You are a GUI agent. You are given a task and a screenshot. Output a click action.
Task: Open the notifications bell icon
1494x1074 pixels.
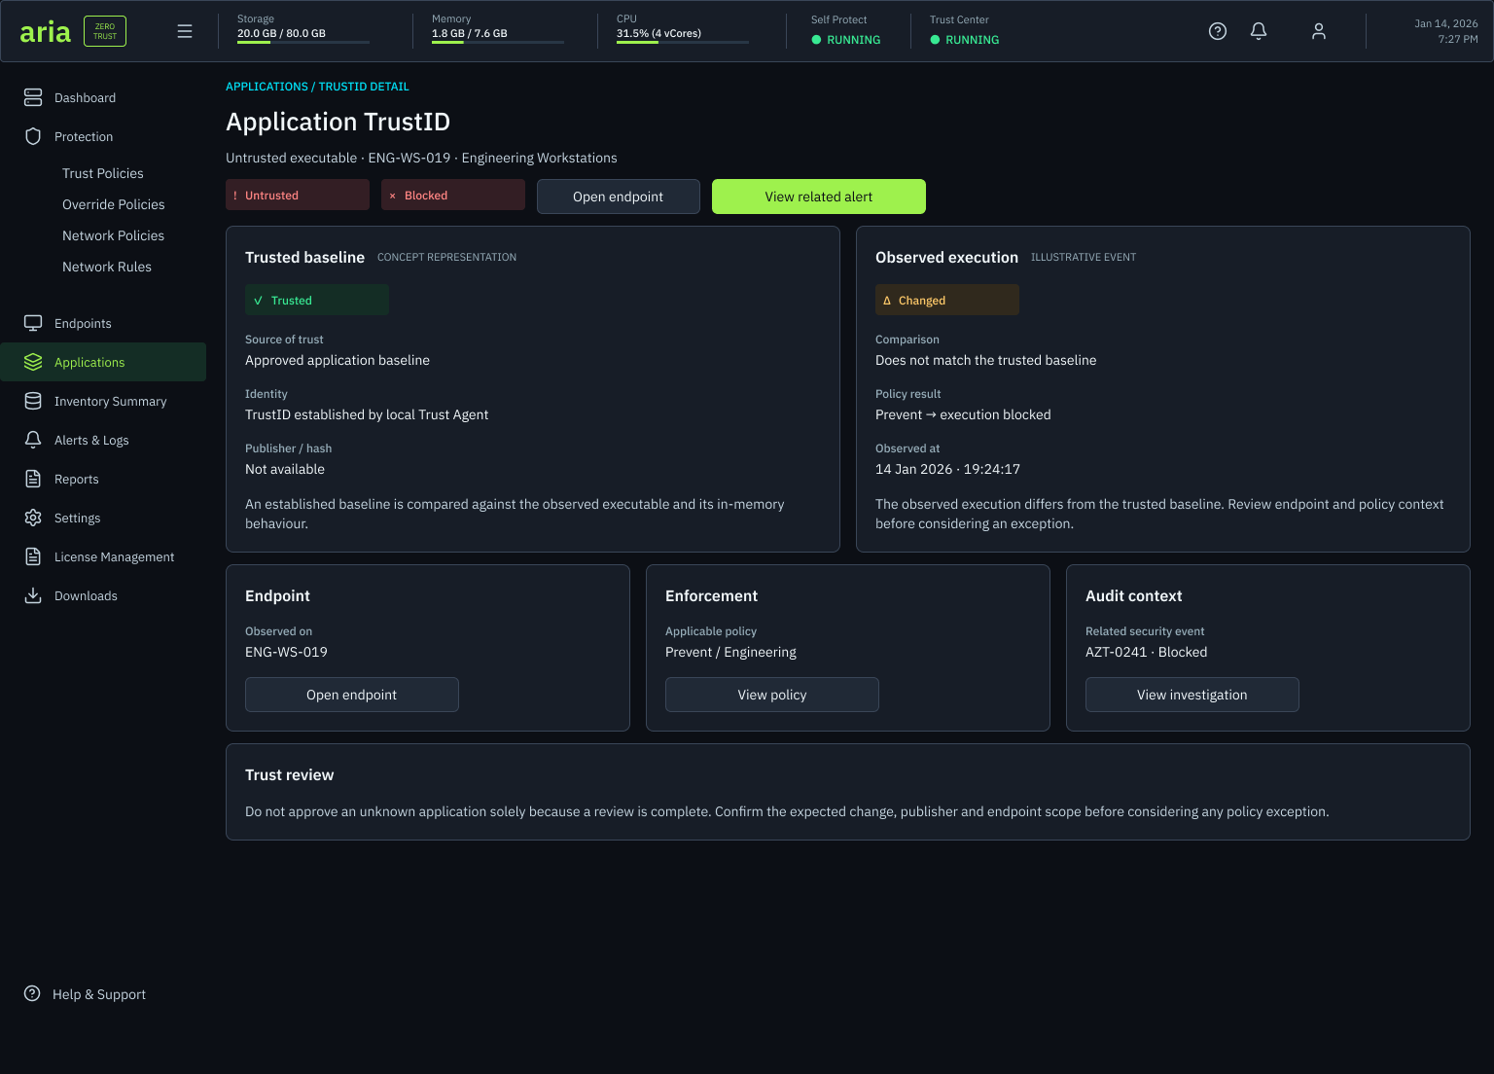(x=1259, y=31)
